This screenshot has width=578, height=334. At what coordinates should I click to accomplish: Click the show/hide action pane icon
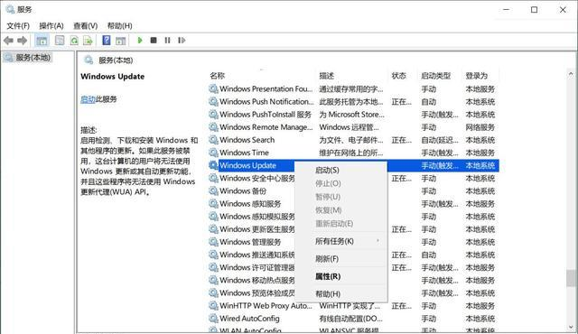point(120,41)
